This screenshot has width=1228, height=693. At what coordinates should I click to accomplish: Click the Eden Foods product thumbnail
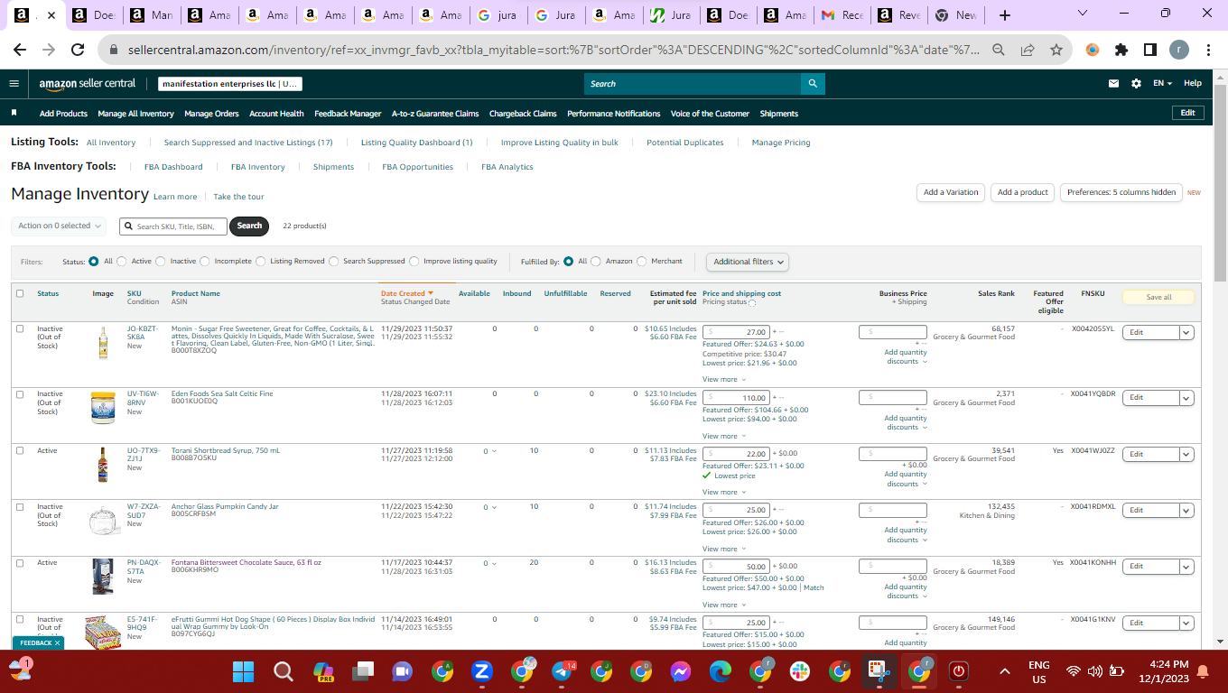tap(103, 407)
